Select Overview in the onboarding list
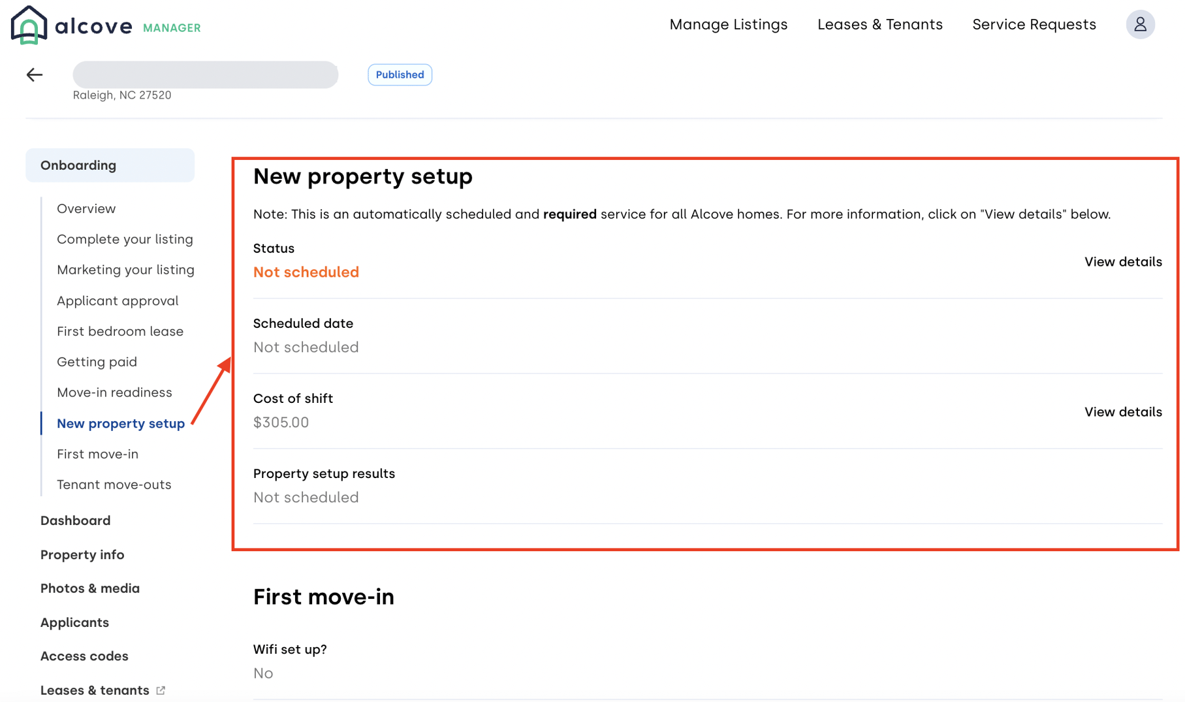This screenshot has width=1185, height=702. [86, 209]
